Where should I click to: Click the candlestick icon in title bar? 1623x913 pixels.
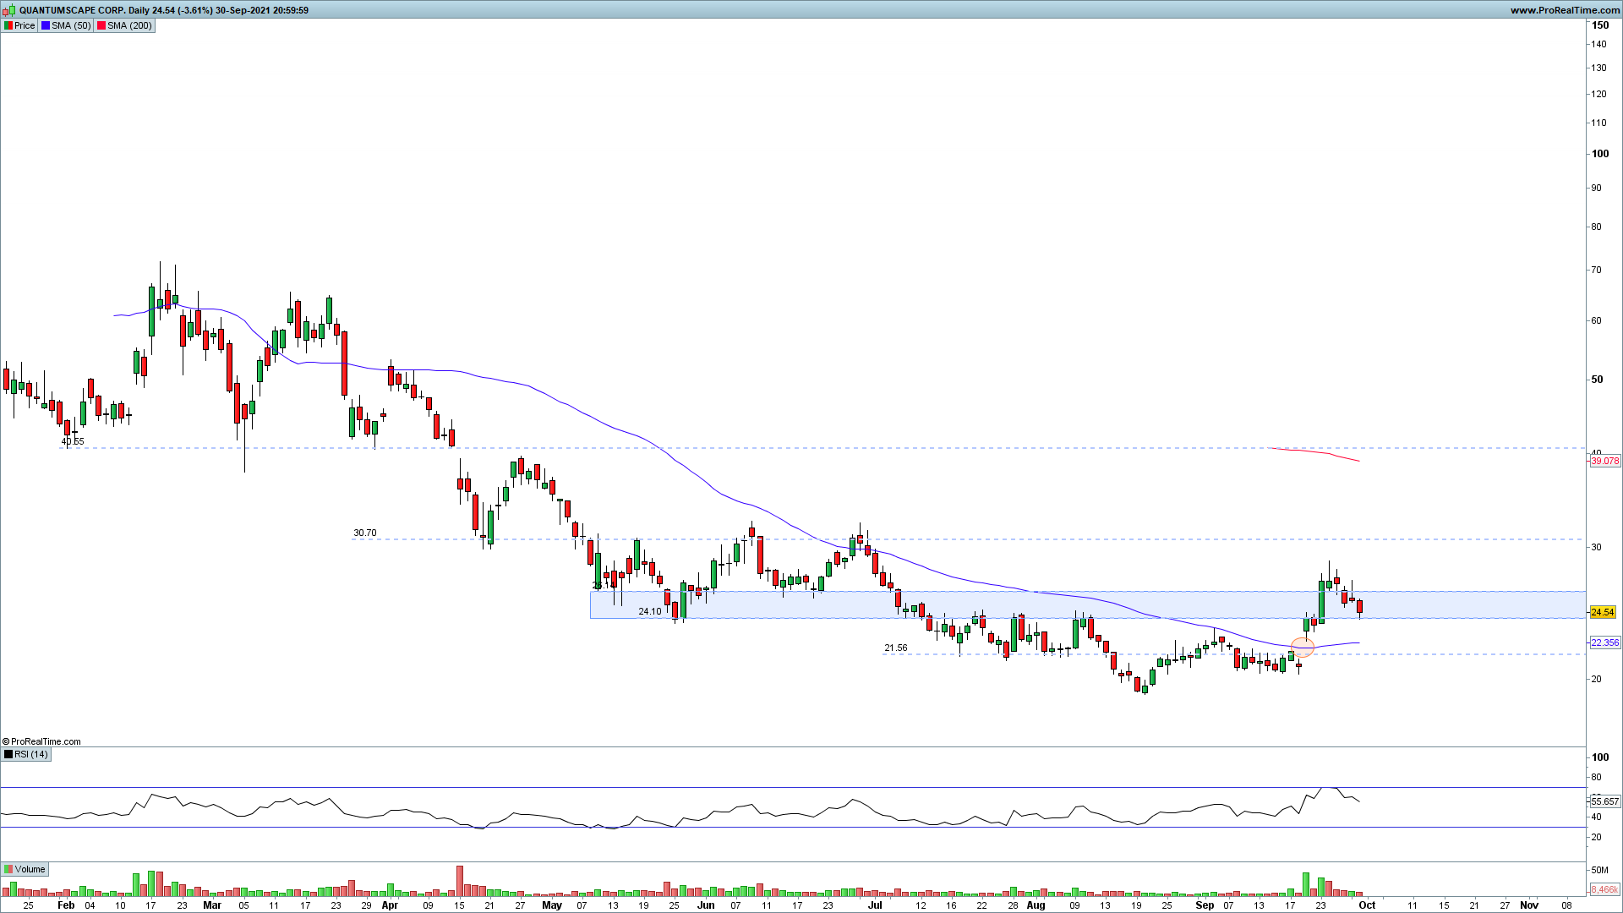coord(8,10)
